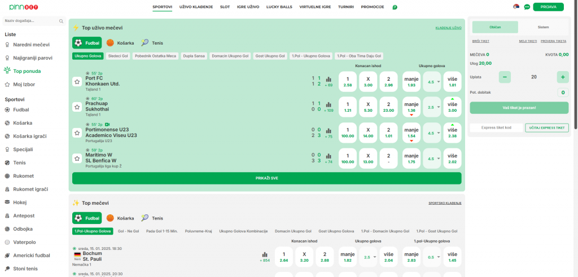Click the statistics bar icon for Port FC match

click(x=329, y=79)
